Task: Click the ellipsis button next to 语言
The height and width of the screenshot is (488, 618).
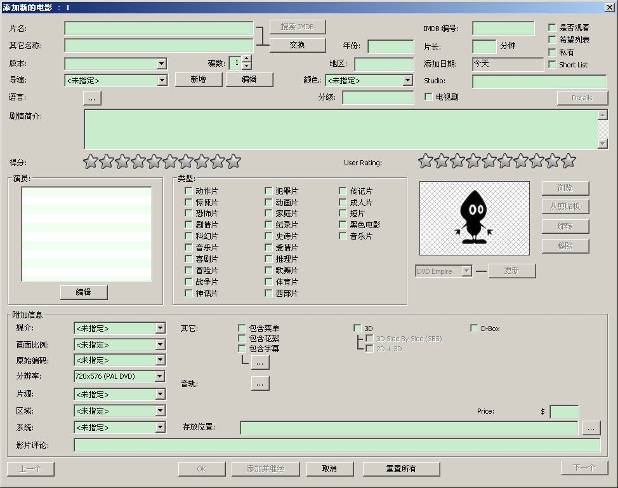Action: [91, 98]
